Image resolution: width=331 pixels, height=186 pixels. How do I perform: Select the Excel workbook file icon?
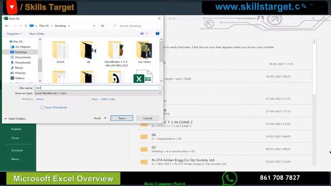pos(143,76)
